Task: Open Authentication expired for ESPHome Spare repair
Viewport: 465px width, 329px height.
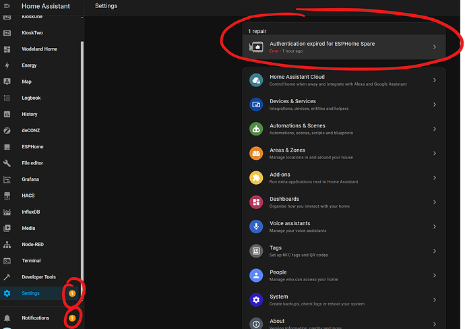Action: 344,47
